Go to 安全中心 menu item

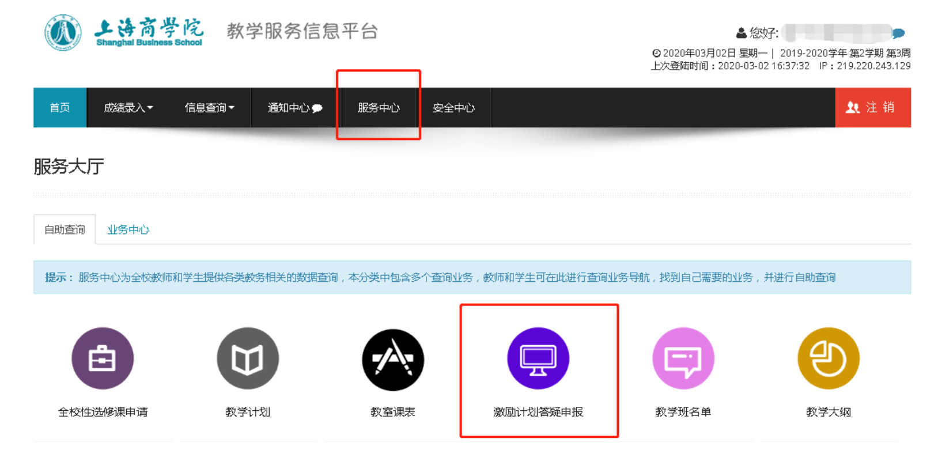pyautogui.click(x=453, y=108)
